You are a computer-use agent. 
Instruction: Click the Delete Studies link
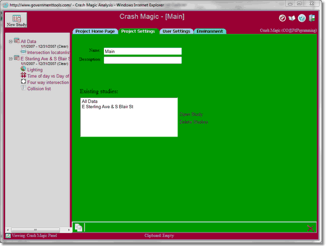click(x=194, y=122)
